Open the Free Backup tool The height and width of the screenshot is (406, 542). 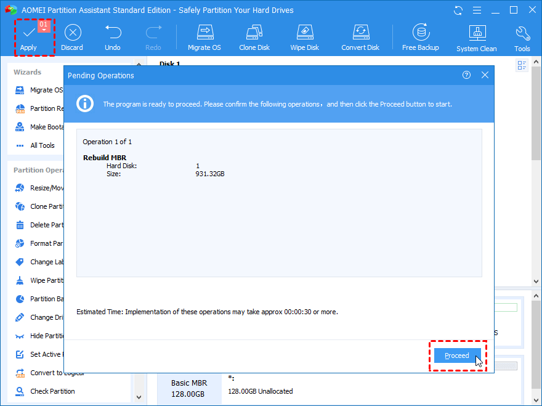[420, 33]
